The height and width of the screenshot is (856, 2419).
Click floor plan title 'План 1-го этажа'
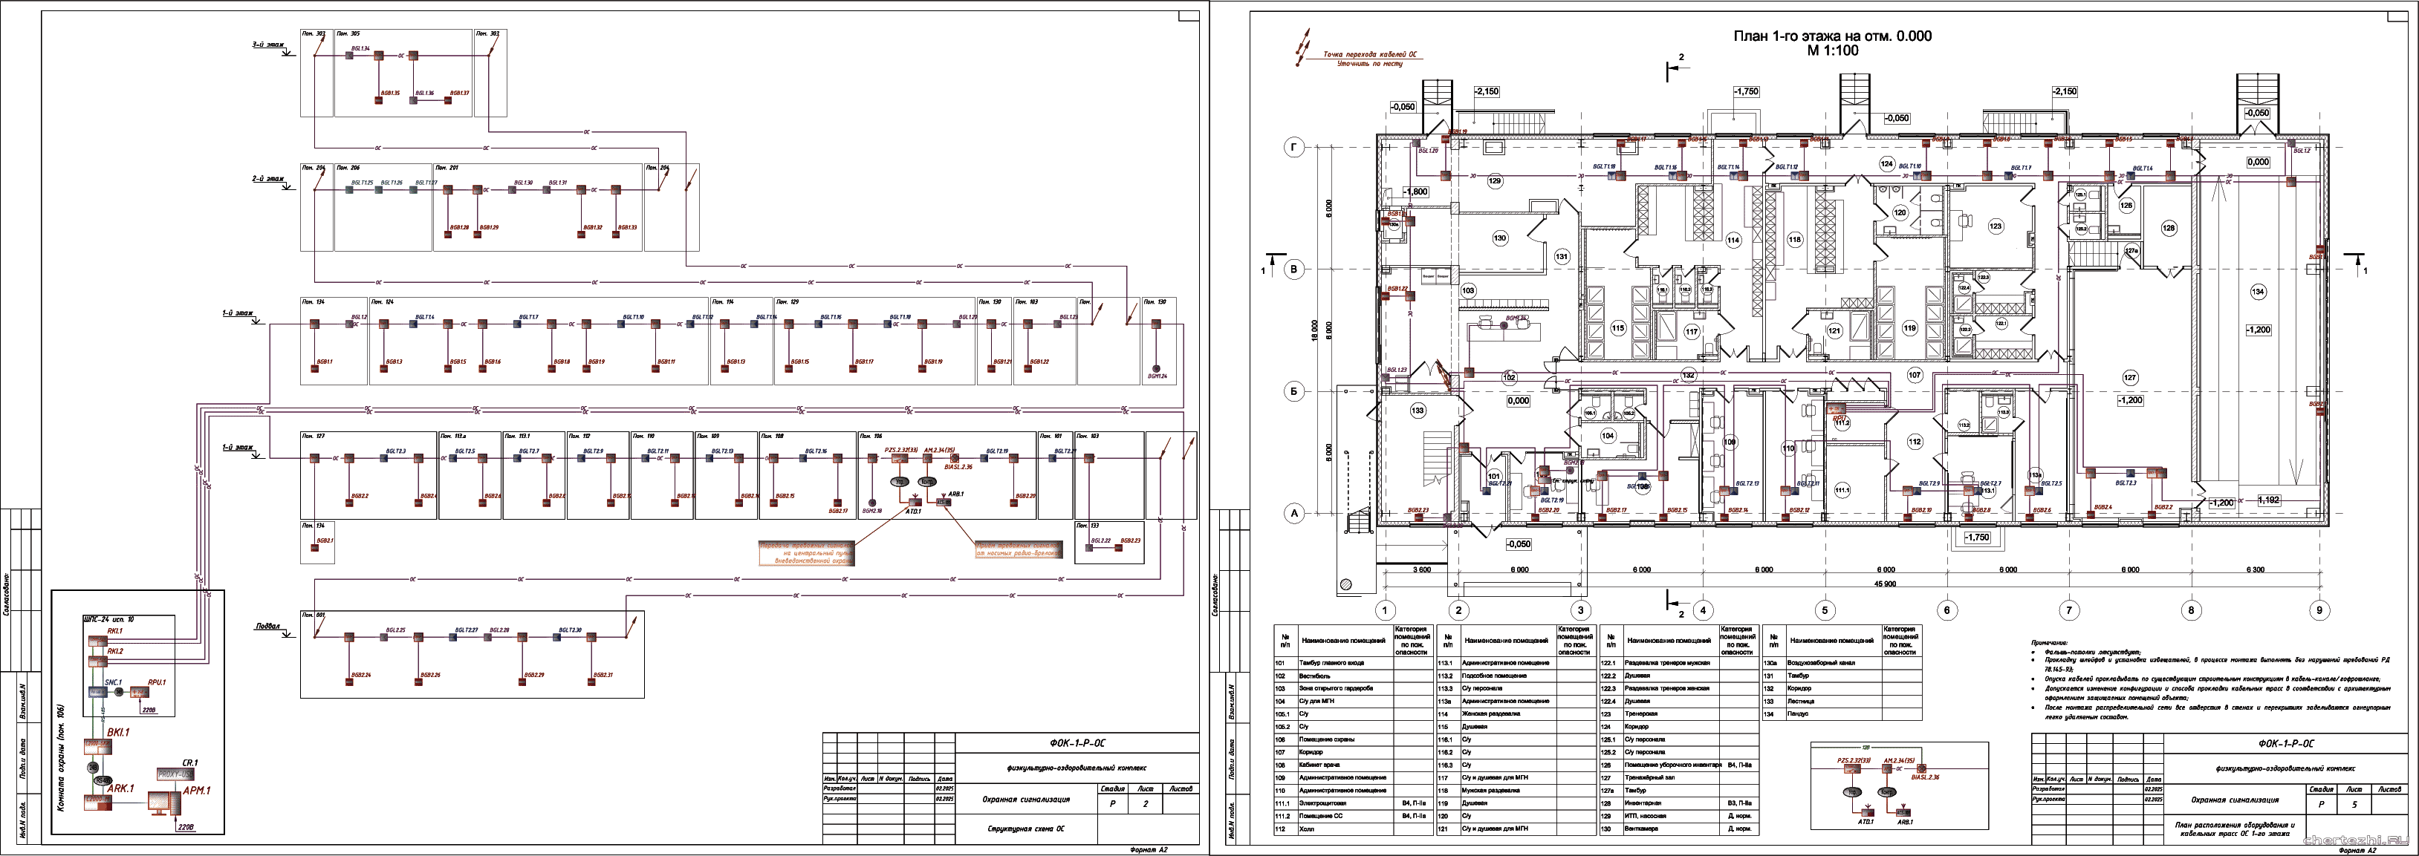pyautogui.click(x=1831, y=36)
